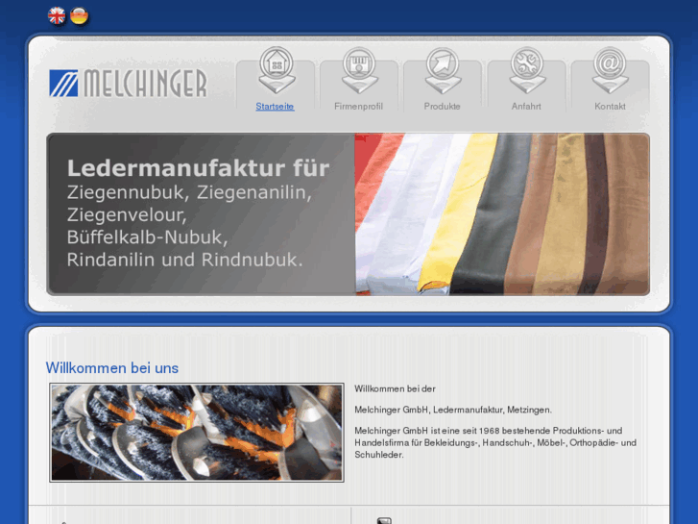
Task: Click the colored leather hides banner image
Action: 502,214
